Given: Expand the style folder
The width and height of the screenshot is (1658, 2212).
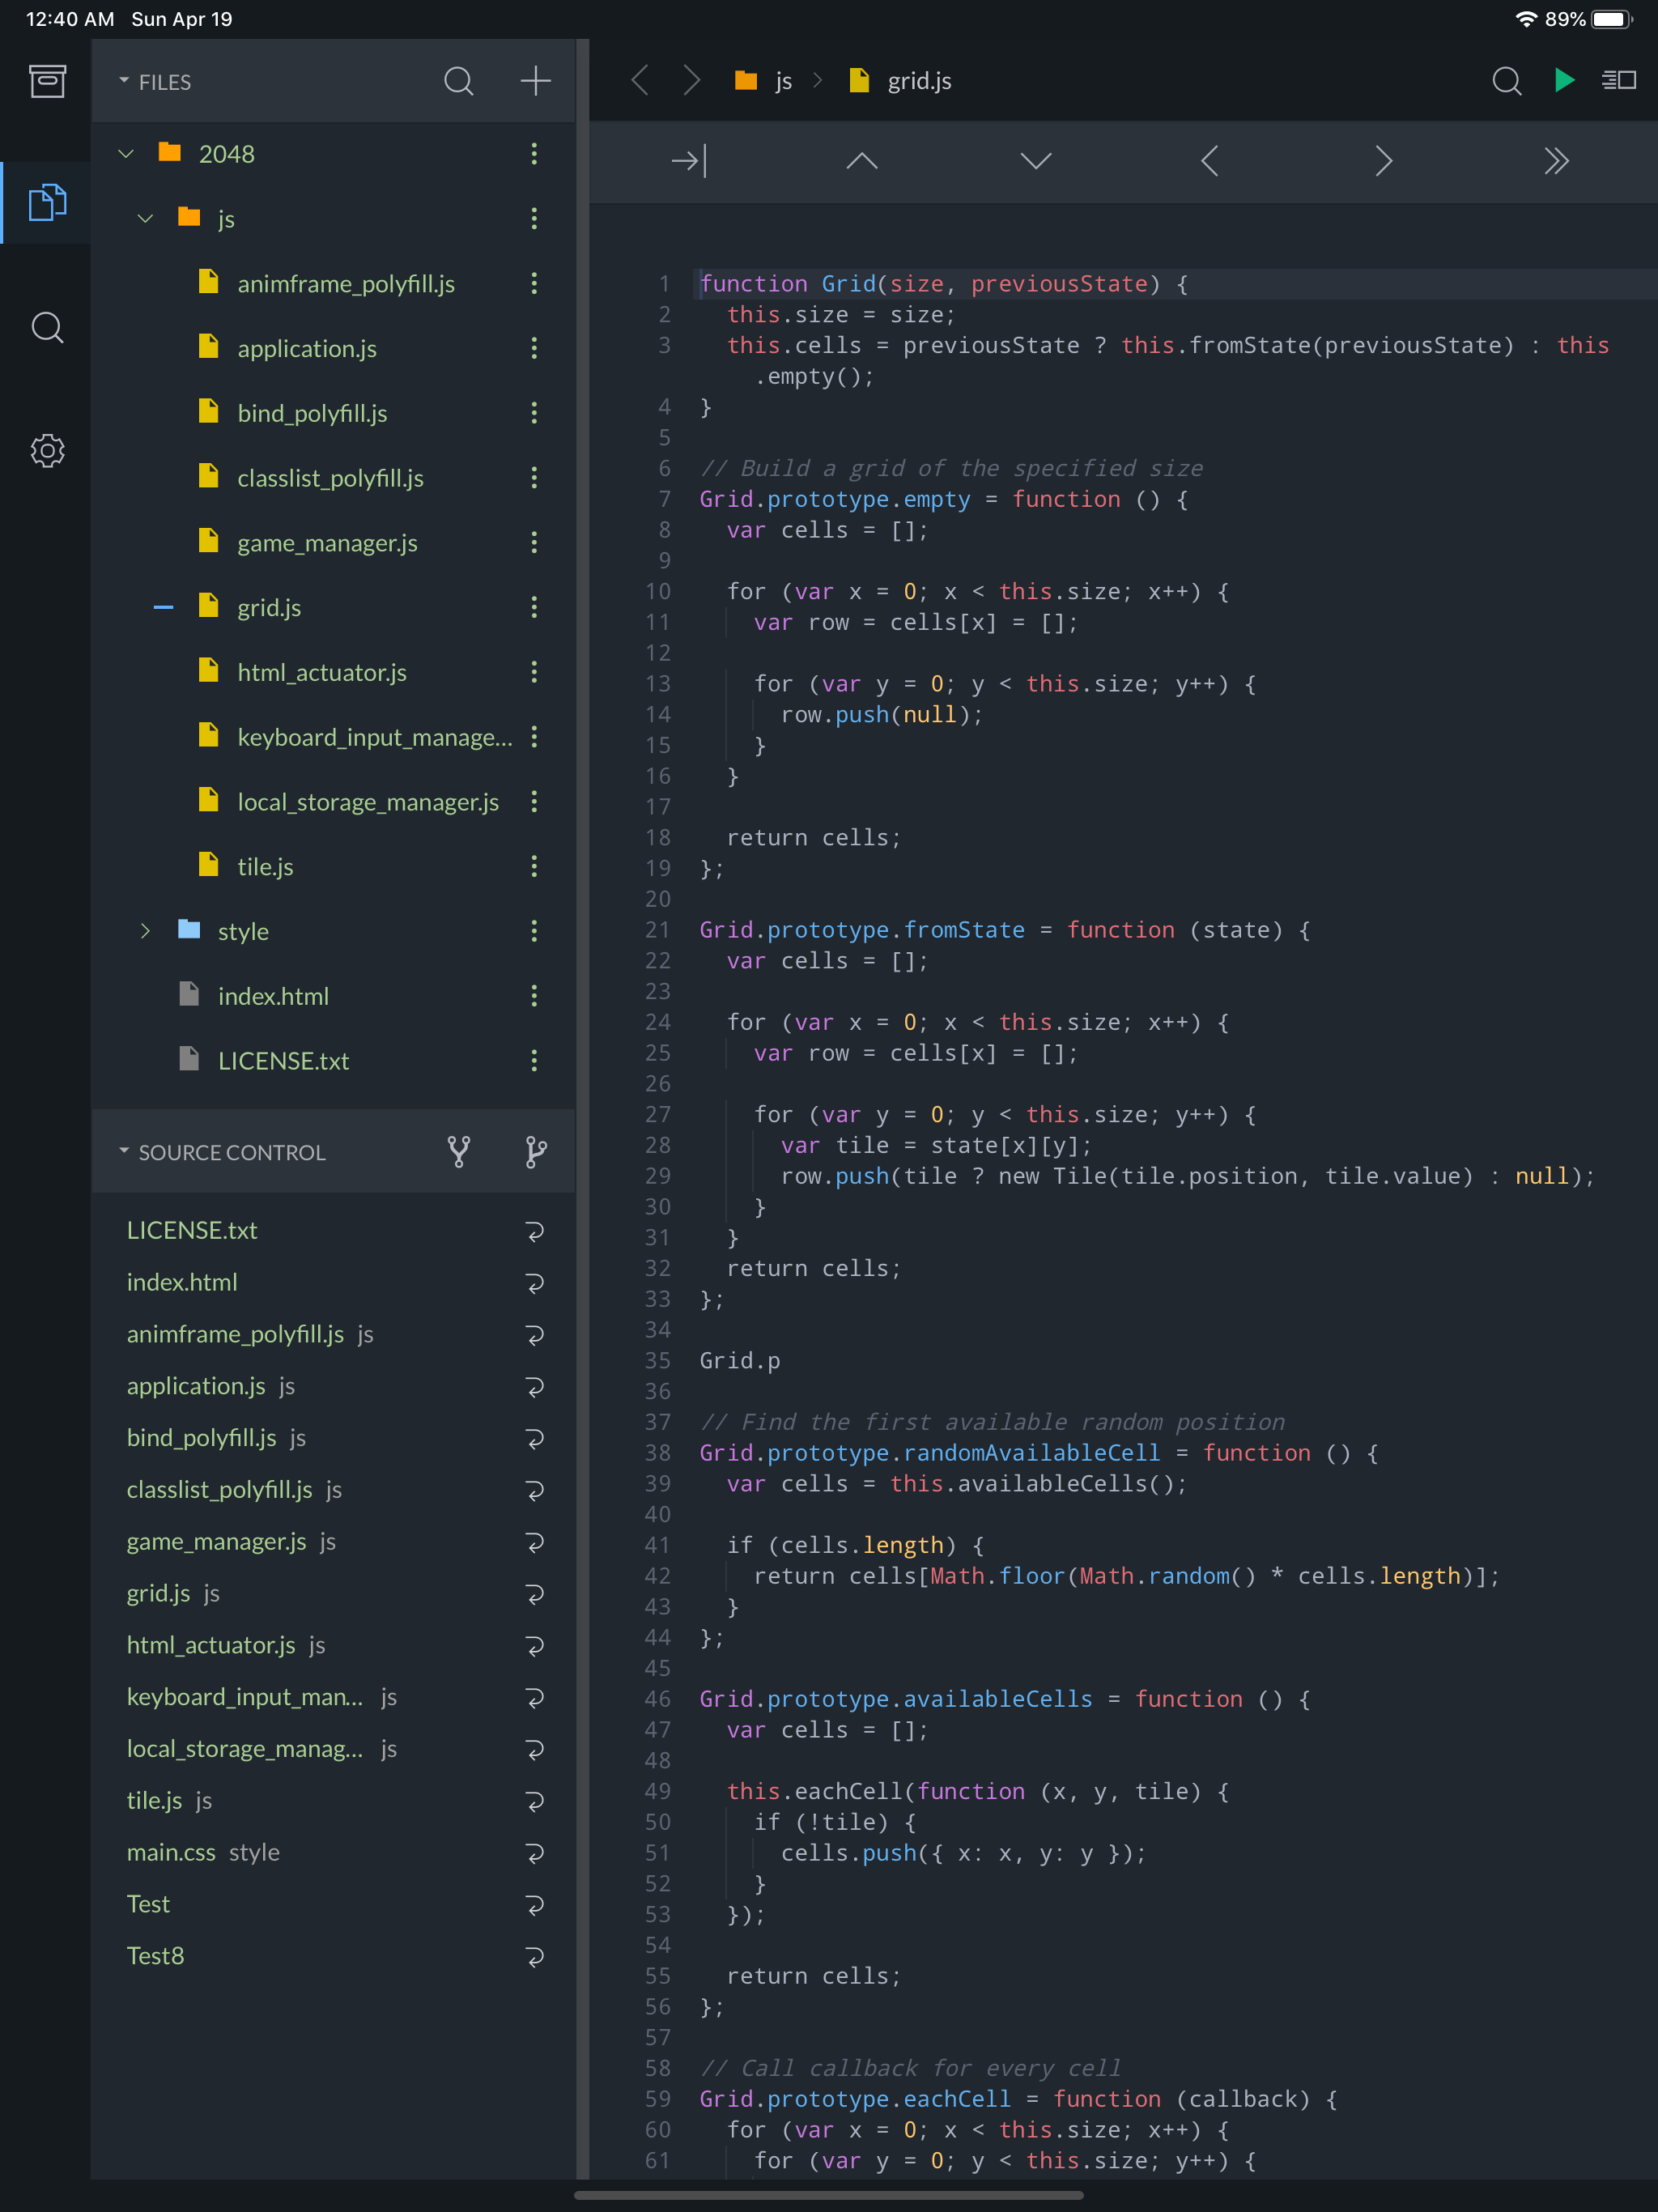Looking at the screenshot, I should [x=146, y=931].
